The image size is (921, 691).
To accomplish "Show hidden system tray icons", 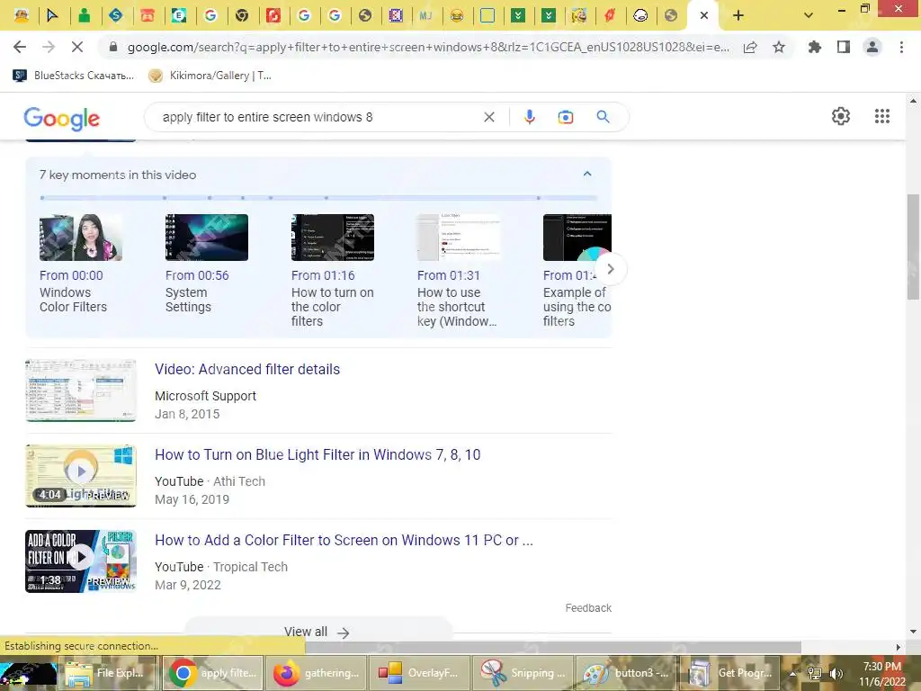I will point(792,673).
